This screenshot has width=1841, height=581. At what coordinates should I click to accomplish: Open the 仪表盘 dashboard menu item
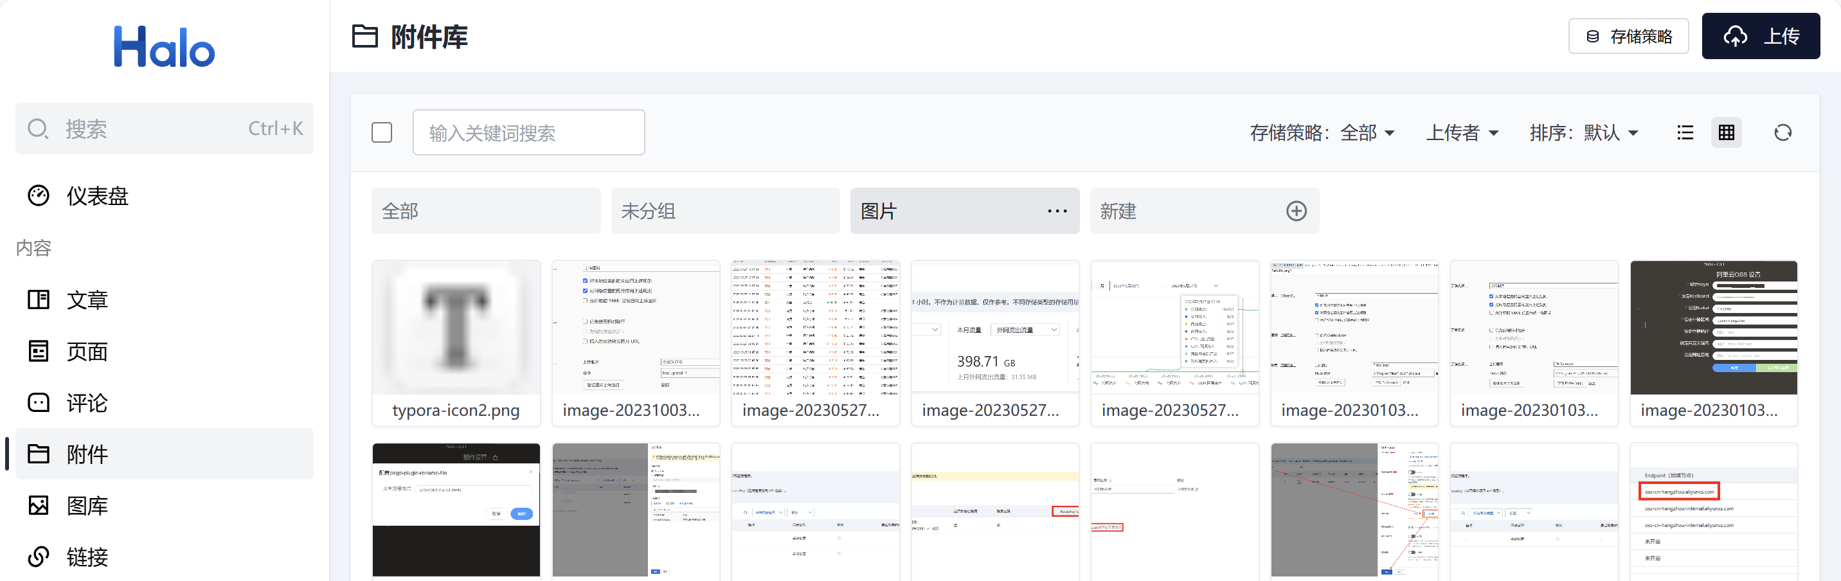point(165,196)
